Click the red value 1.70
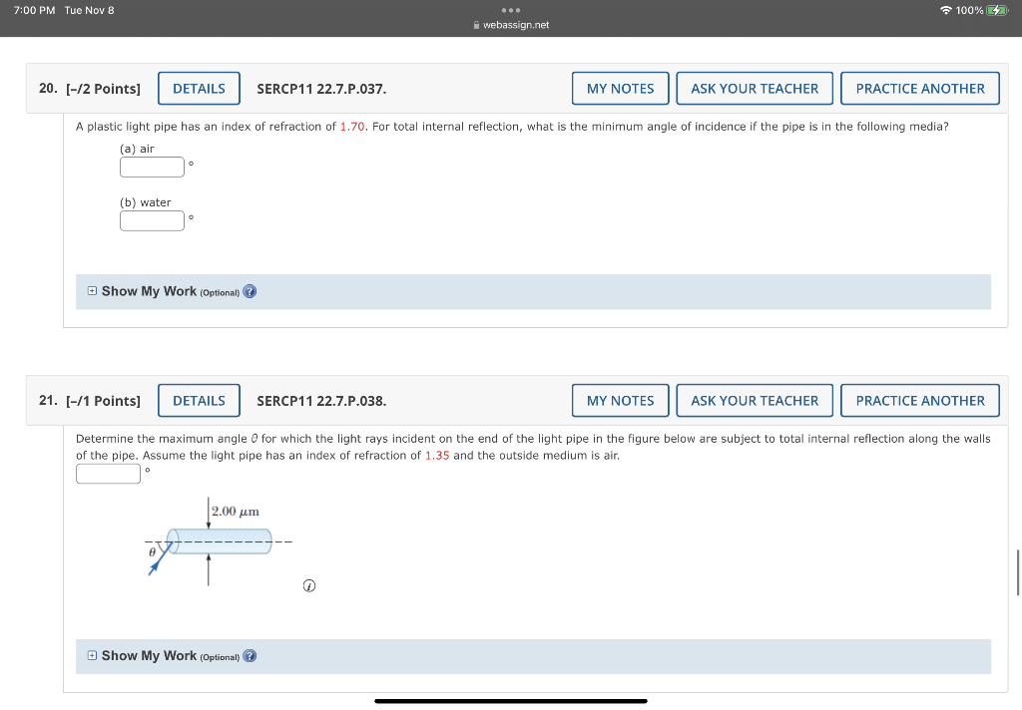Screen dimensions: 1022x710 pos(352,127)
